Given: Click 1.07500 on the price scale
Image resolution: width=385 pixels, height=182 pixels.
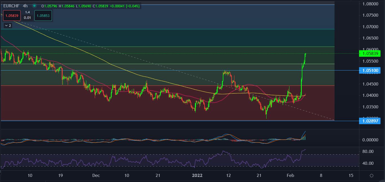Looking at the screenshot, I should point(370,15).
